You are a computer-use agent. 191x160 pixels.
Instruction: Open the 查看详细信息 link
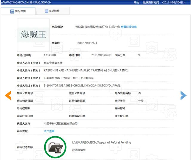pyautogui.click(x=129, y=27)
